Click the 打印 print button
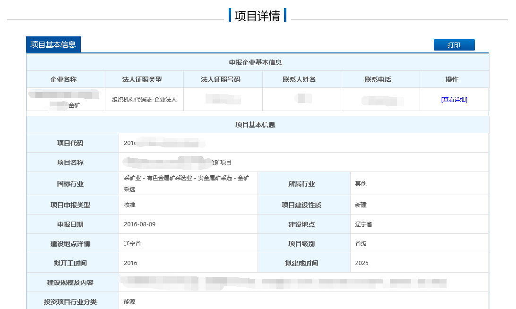516x309 pixels. (x=454, y=45)
